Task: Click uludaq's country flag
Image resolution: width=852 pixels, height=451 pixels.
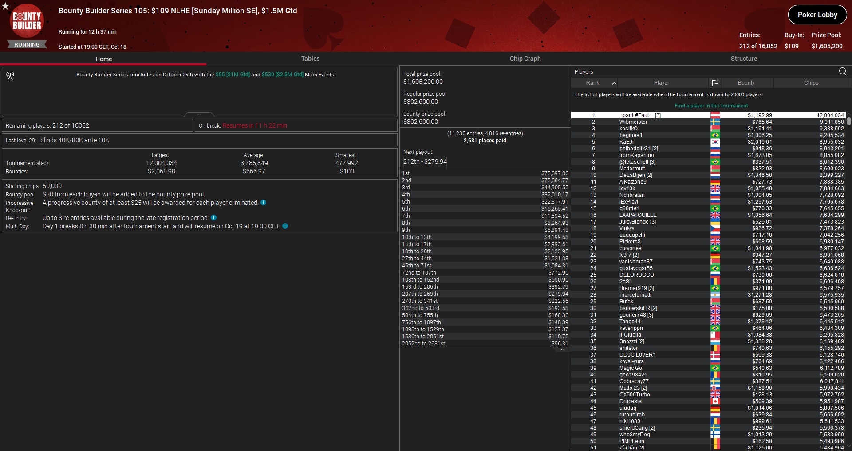Action: (715, 408)
